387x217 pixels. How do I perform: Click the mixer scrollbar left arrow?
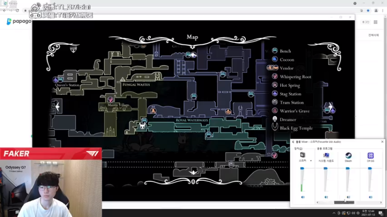(x=318, y=202)
